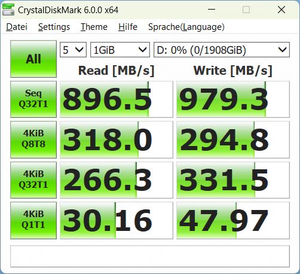Select the Seq read result 896.5
The height and width of the screenshot is (274, 300).
(x=117, y=99)
